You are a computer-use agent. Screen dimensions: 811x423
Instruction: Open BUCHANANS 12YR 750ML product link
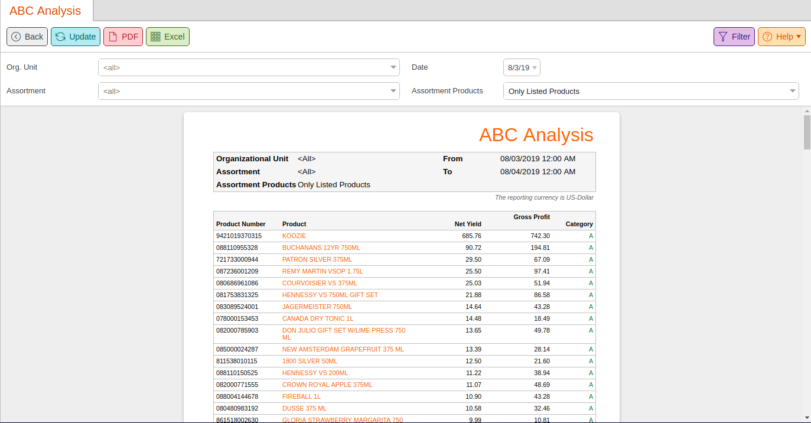coord(321,248)
